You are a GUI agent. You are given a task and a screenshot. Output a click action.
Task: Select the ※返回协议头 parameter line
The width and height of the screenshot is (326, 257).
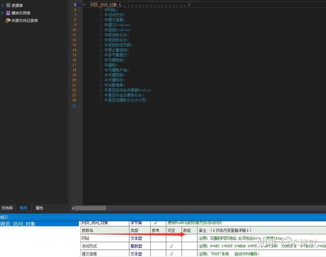click(x=116, y=40)
